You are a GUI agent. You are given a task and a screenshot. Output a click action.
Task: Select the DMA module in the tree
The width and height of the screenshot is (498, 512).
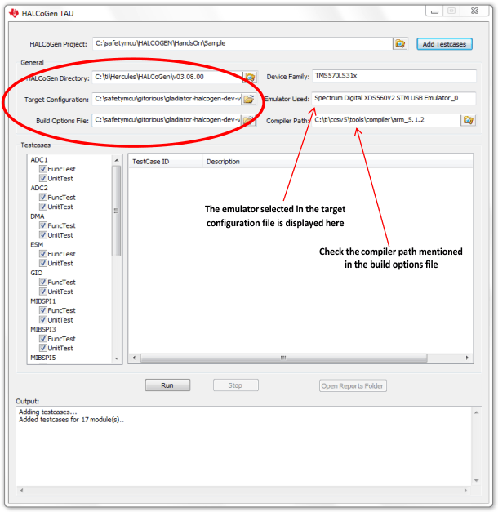point(38,216)
